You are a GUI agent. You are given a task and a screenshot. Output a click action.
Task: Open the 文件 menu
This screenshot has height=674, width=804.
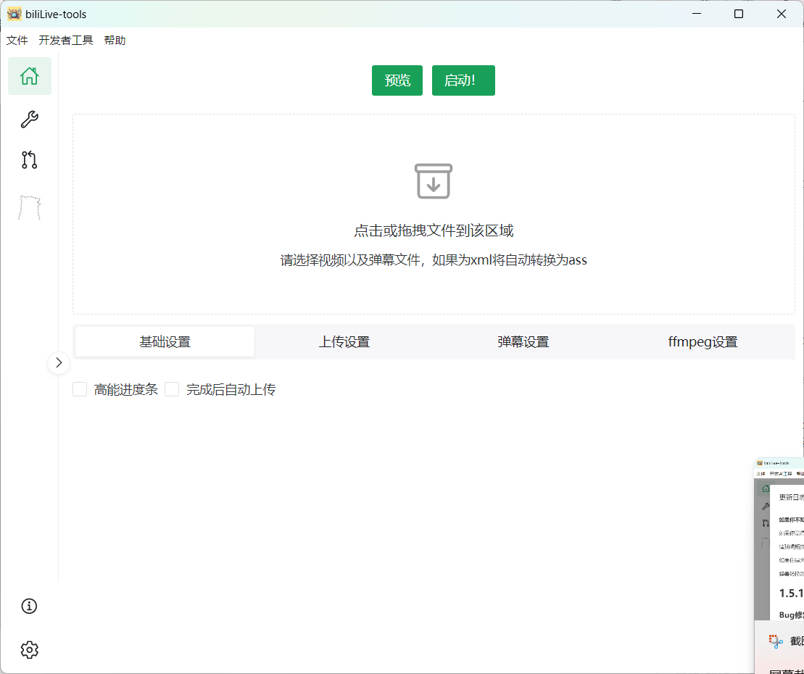click(17, 41)
